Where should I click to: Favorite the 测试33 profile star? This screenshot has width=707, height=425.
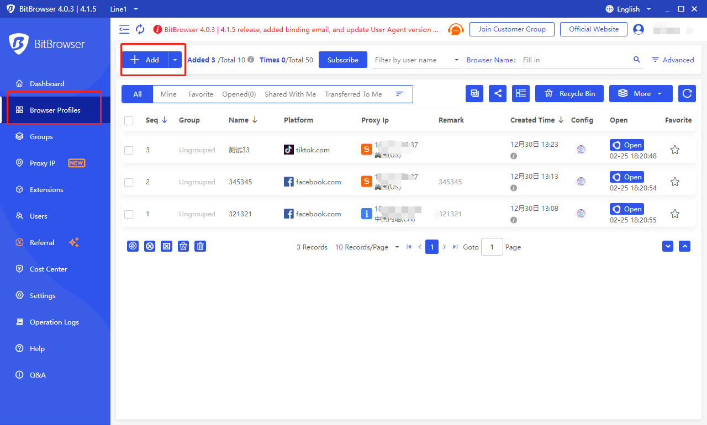pos(675,150)
